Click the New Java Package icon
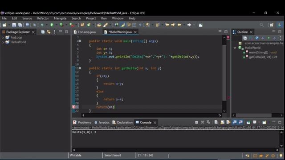 click(82, 25)
